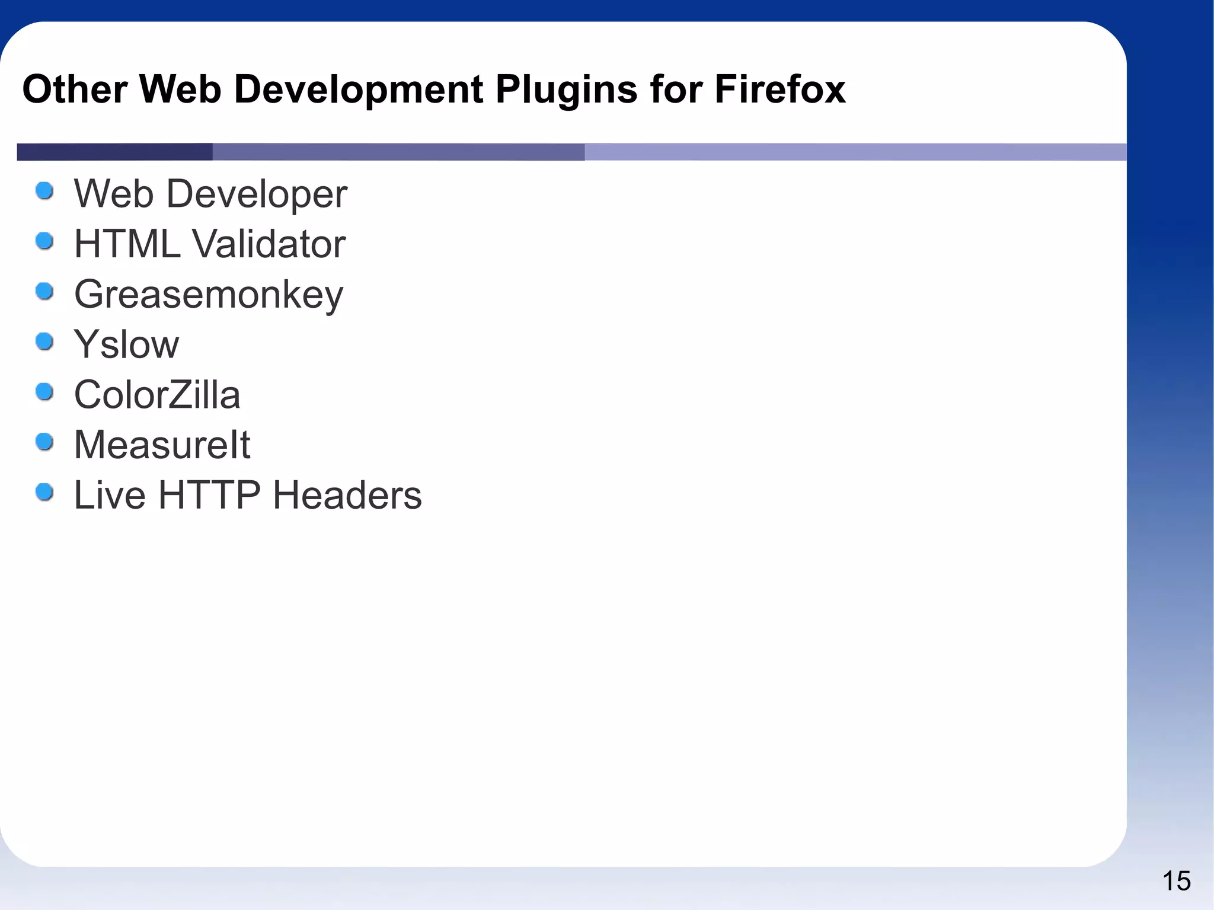Click the 'ColorZilla' bullet text
This screenshot has height=910, width=1214.
click(157, 394)
